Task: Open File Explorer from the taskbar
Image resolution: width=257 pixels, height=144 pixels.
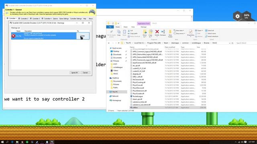Action: [x=17, y=142]
